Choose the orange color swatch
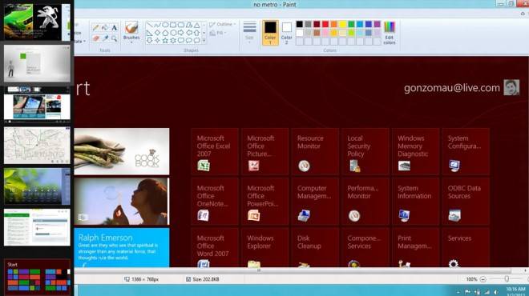 click(334, 24)
